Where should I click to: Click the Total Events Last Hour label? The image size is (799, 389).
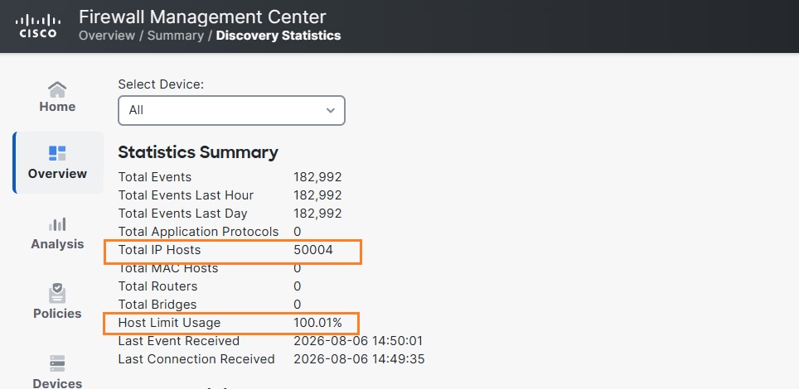186,195
